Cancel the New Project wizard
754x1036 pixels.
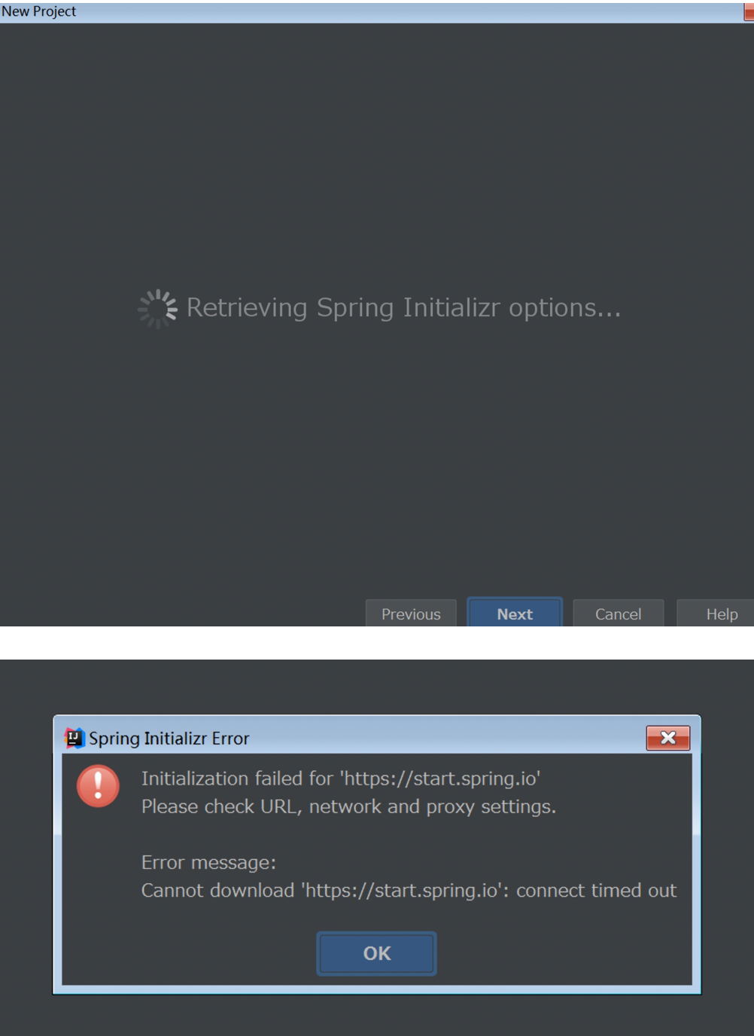click(x=619, y=614)
